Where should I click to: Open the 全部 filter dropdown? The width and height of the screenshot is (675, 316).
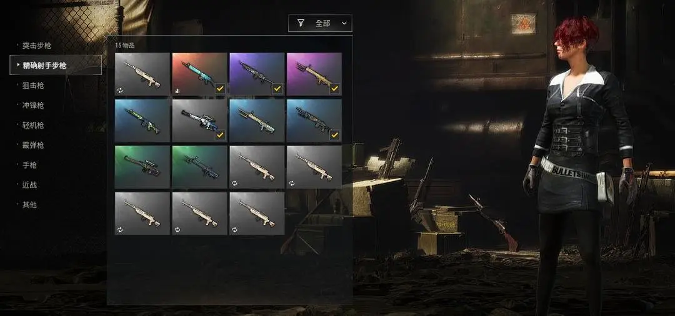click(320, 23)
